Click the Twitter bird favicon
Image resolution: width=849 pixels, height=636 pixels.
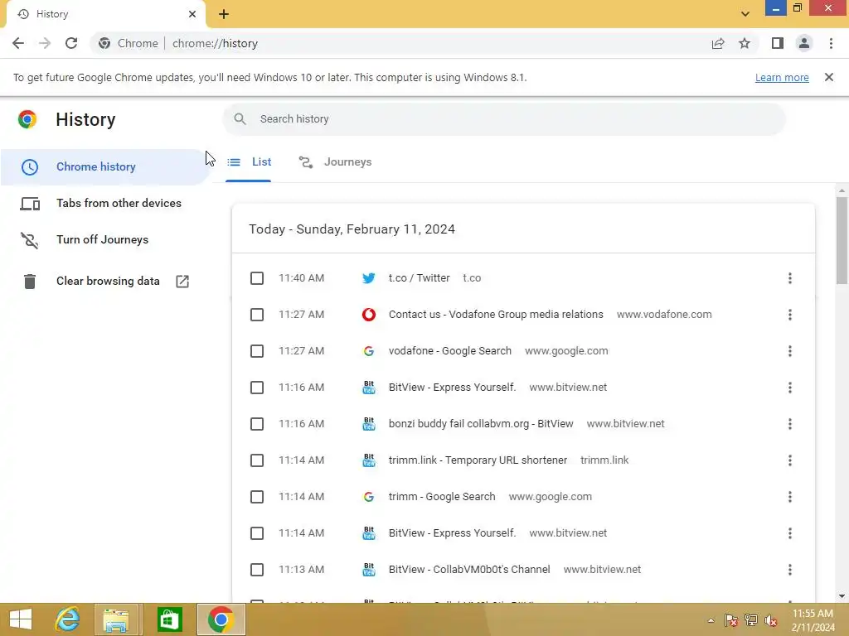coord(369,278)
